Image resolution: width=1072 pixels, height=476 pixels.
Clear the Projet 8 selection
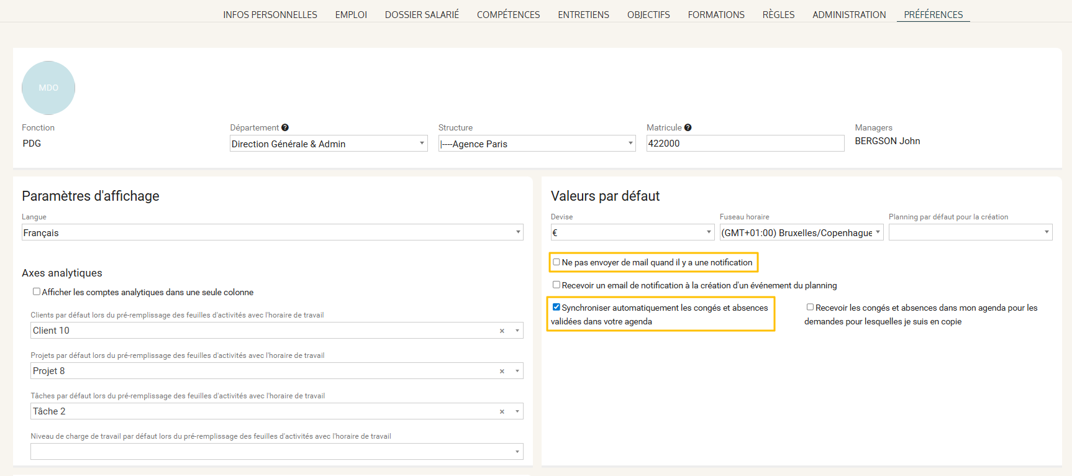click(x=502, y=372)
